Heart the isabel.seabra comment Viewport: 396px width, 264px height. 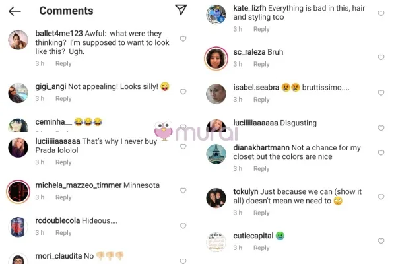(x=381, y=93)
